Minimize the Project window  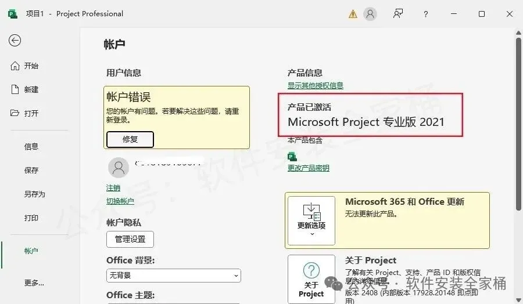click(x=454, y=14)
